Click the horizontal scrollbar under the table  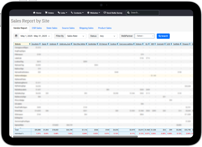click(x=76, y=136)
